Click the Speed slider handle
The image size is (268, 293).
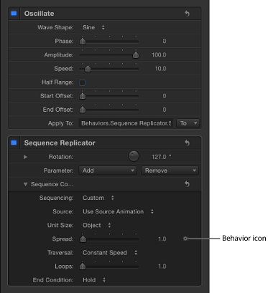click(x=88, y=69)
